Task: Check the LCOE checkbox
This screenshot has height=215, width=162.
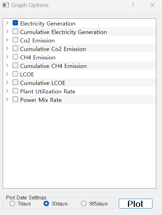Action: click(x=15, y=74)
